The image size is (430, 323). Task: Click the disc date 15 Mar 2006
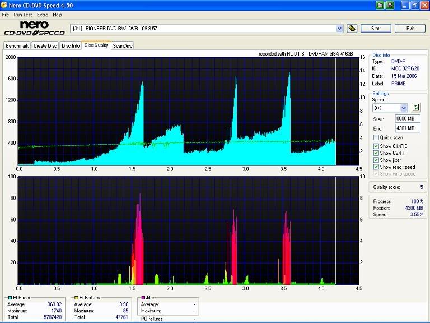point(404,76)
